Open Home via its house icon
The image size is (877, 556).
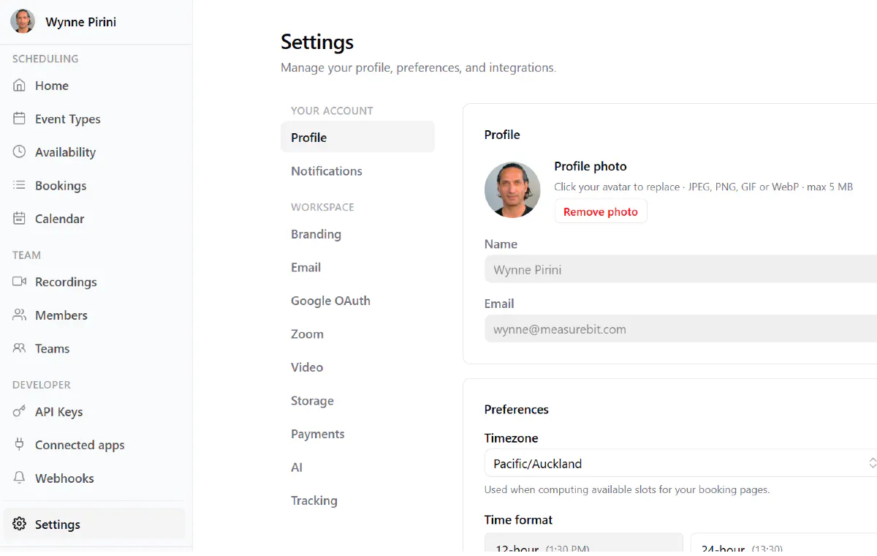20,85
